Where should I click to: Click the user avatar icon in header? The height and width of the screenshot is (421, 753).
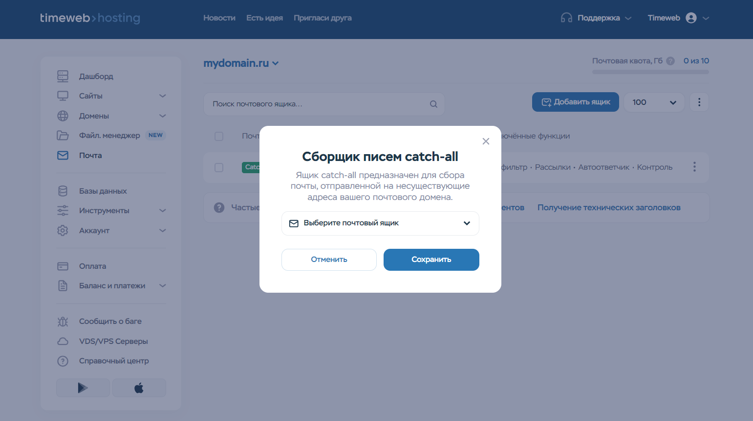(x=691, y=18)
